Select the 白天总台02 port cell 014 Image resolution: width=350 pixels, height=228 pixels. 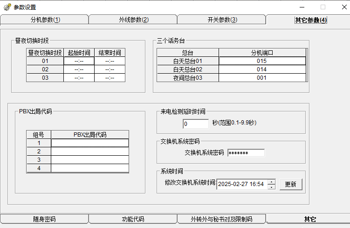[262, 69]
